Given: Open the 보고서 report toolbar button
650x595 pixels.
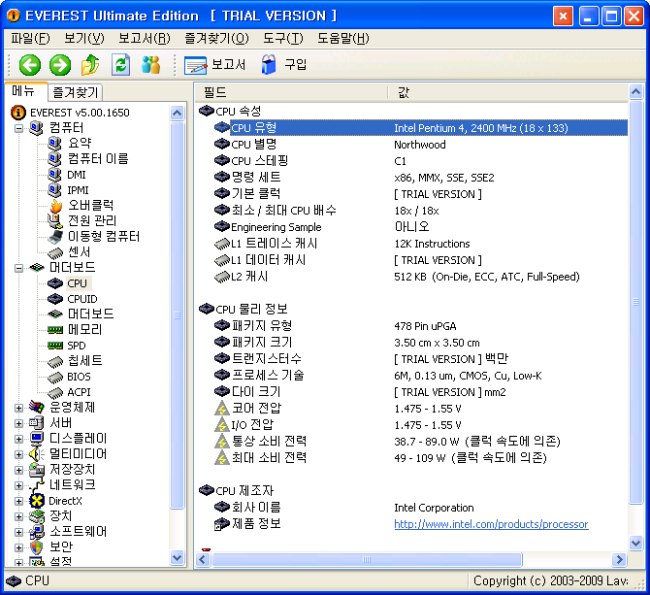Looking at the screenshot, I should pos(214,65).
